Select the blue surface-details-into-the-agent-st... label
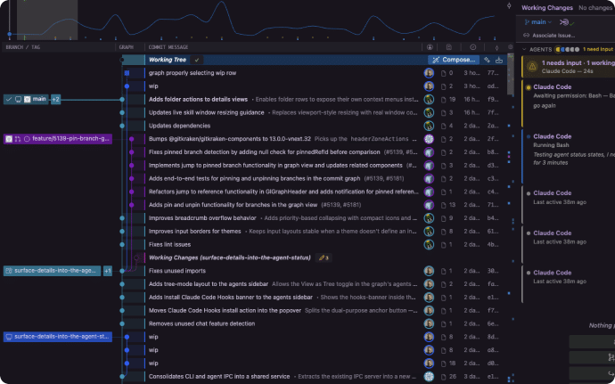 pos(58,337)
